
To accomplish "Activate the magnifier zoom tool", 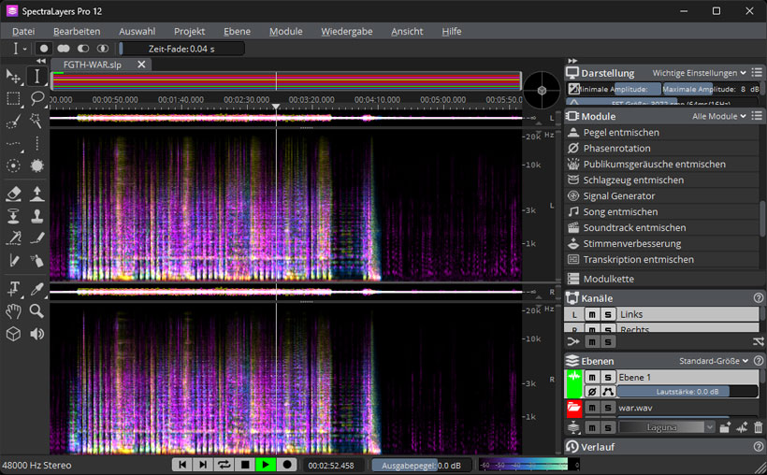I will click(36, 311).
